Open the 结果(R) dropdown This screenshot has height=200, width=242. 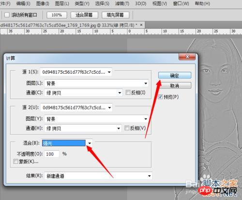coord(98,176)
